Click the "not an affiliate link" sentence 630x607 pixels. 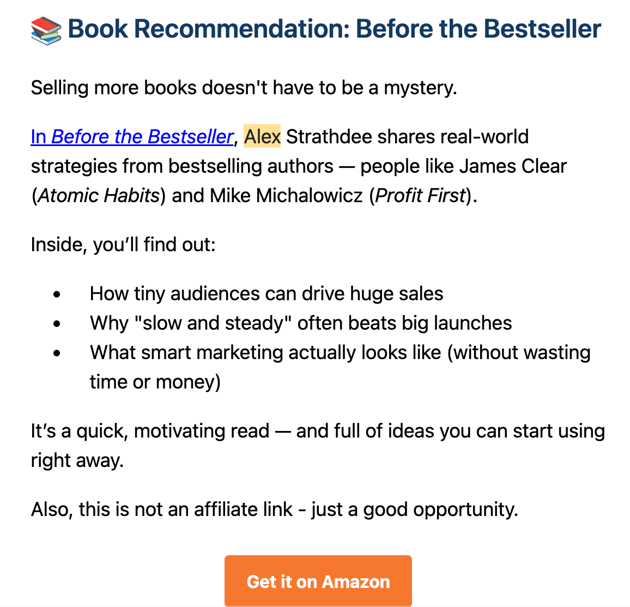pyautogui.click(x=274, y=509)
